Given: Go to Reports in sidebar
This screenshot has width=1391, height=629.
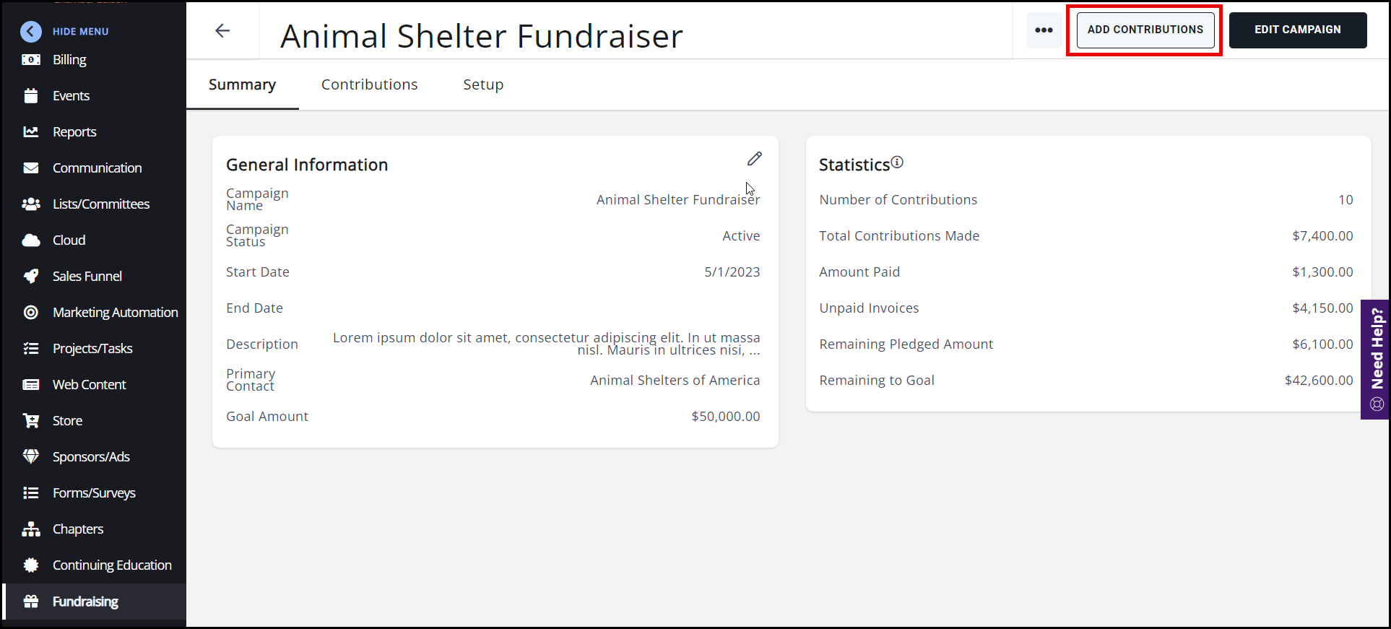Looking at the screenshot, I should pos(74,132).
